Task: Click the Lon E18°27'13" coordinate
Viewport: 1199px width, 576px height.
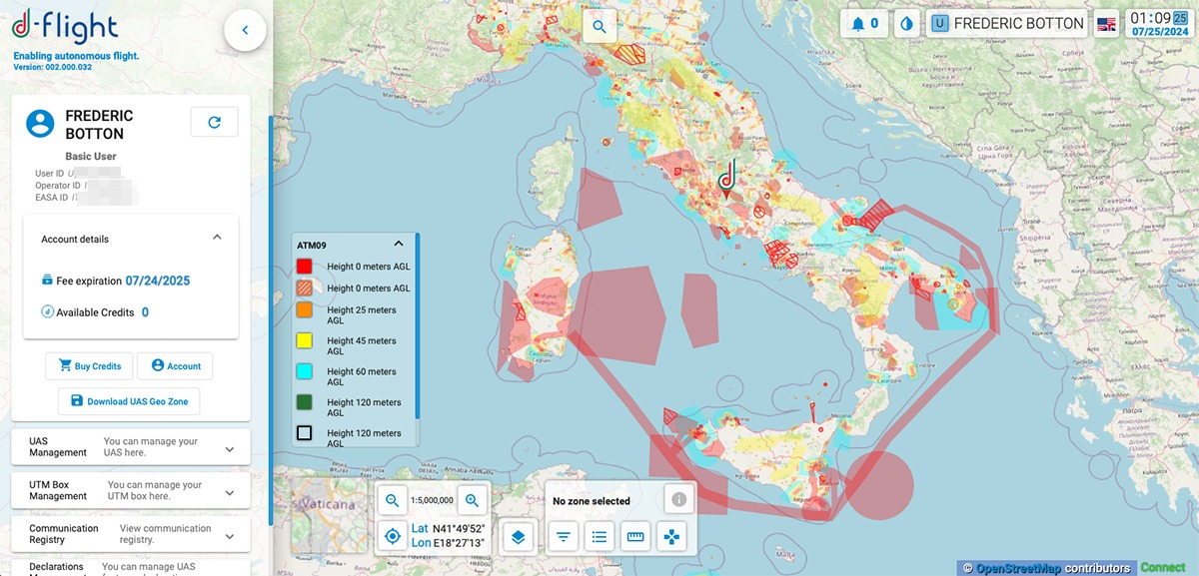Action: [x=448, y=543]
